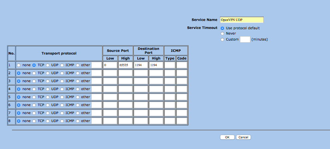Select none protocol in row 1
330x149 pixels.
coord(19,65)
